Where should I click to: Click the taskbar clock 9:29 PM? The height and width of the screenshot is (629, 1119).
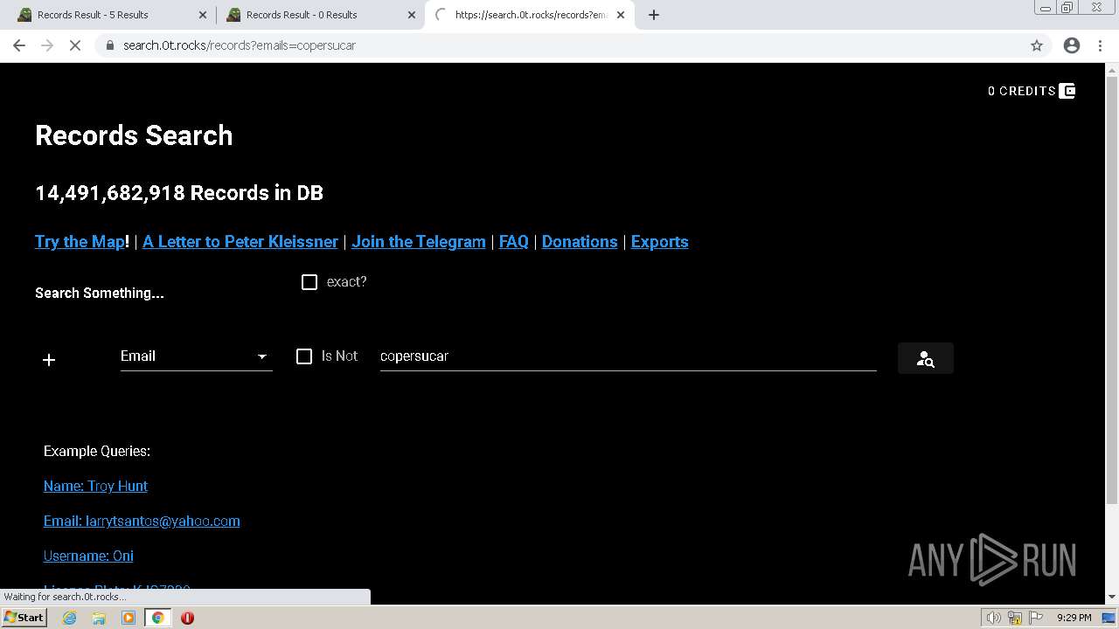[x=1074, y=618]
